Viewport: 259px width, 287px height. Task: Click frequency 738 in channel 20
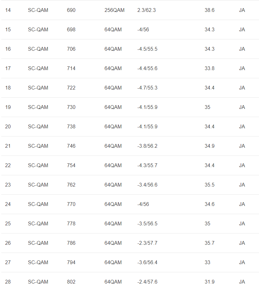71,127
